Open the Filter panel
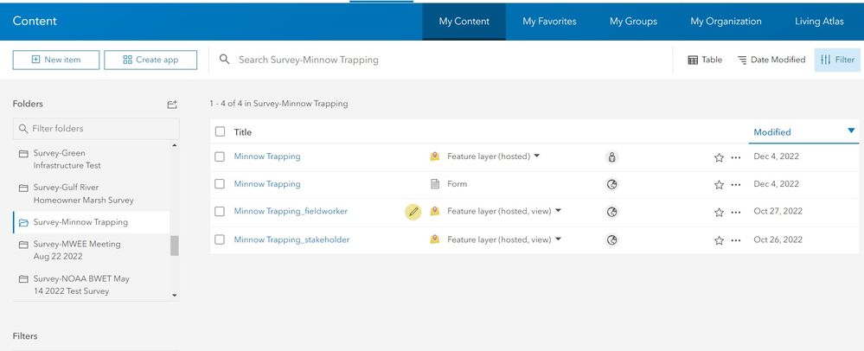The width and height of the screenshot is (864, 351). 837,60
